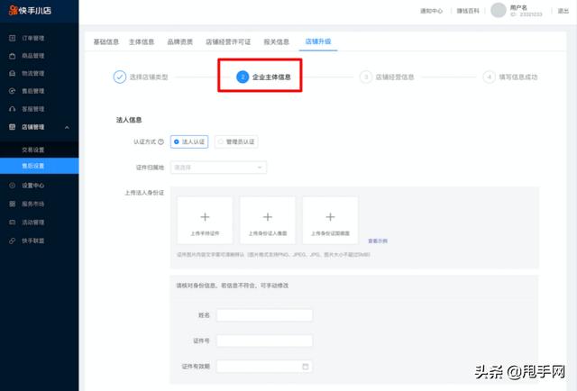
Task: Open the 证件归属地 dropdown
Action: (x=218, y=168)
